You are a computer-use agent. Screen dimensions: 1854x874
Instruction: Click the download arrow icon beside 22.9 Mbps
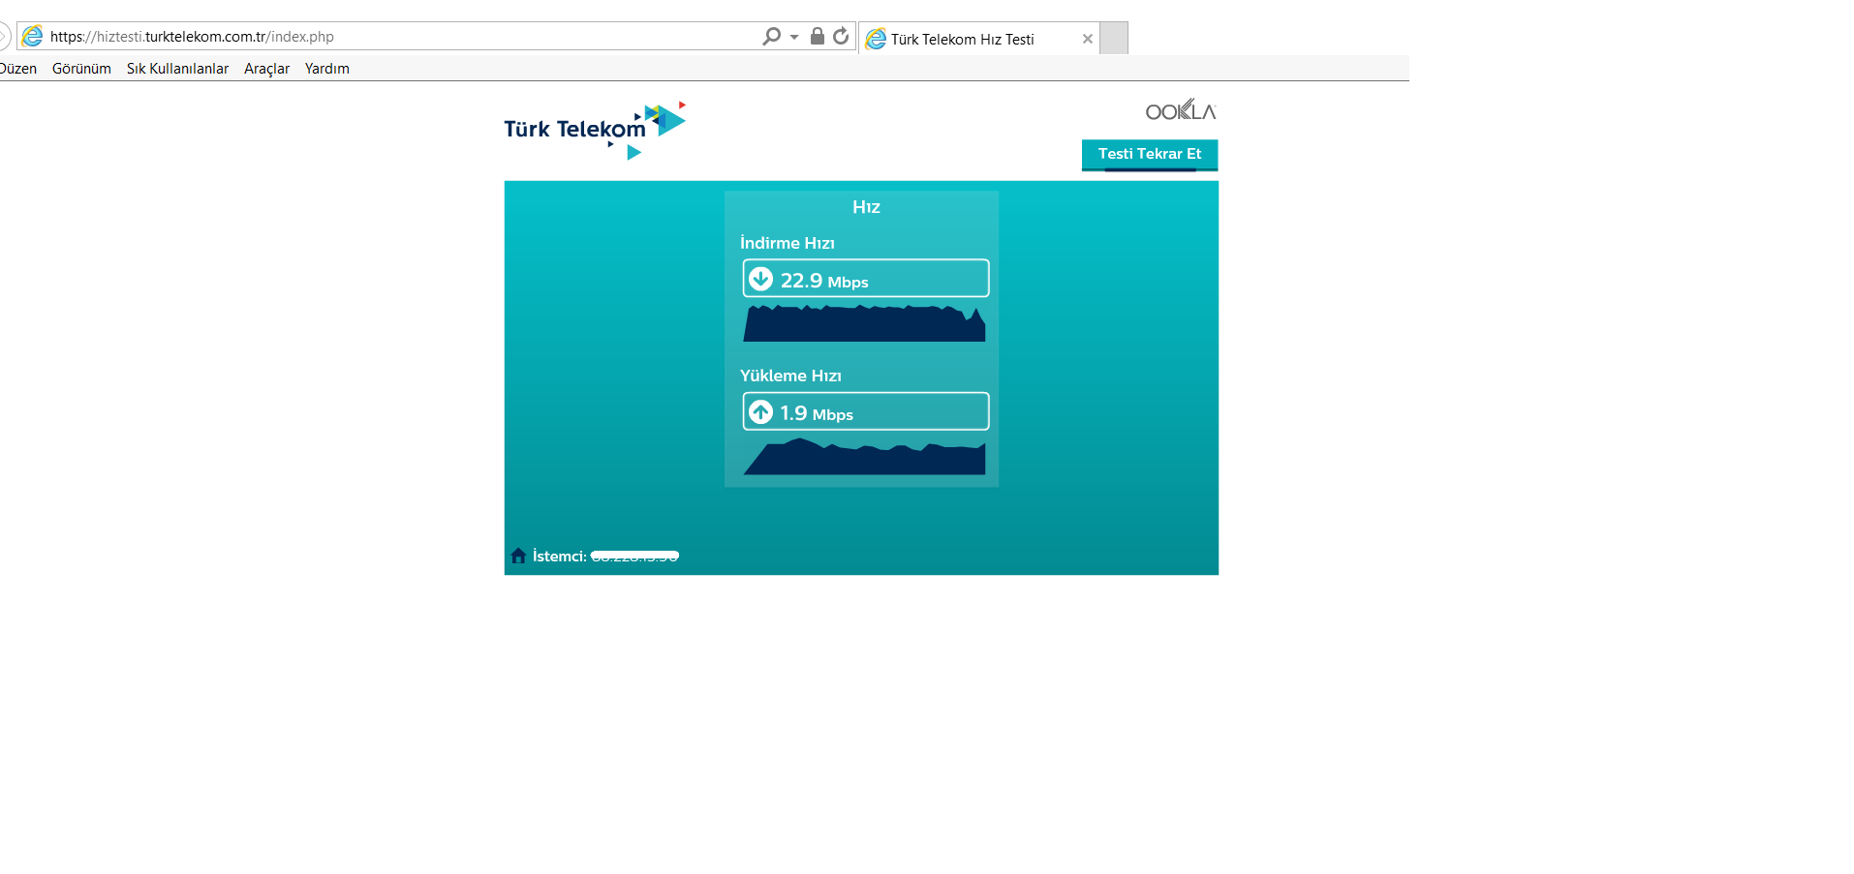(x=761, y=280)
